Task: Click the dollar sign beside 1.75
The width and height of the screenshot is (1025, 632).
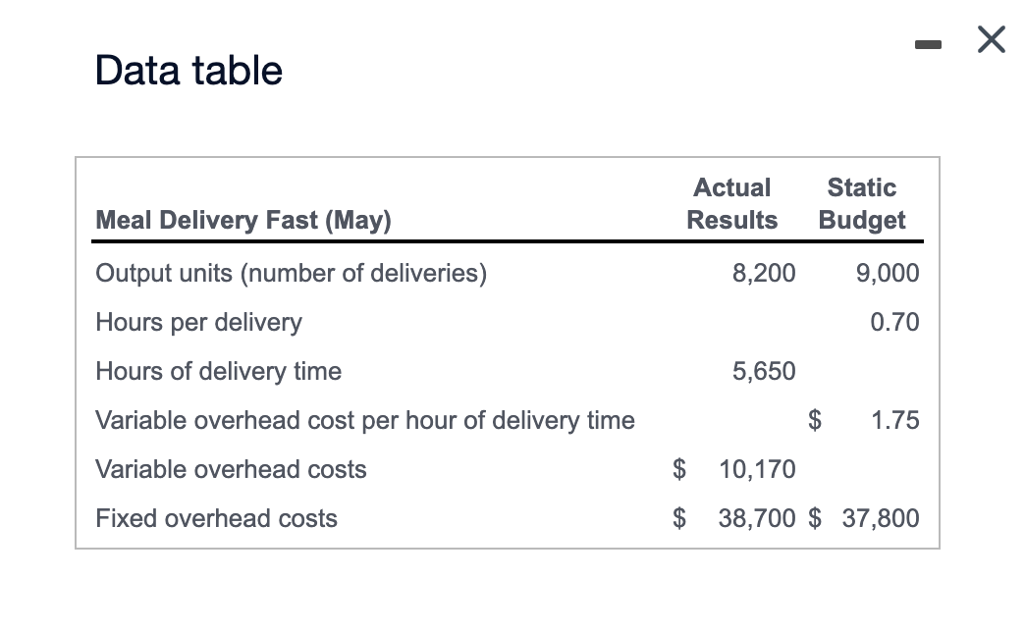Action: coord(814,420)
